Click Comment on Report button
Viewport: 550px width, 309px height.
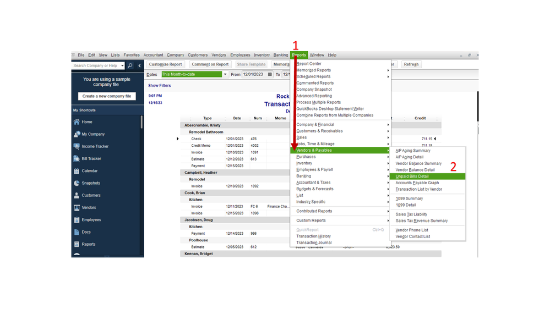210,64
